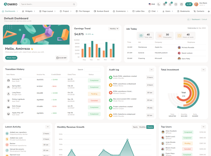Open the Total Investment options menu

[x=203, y=70]
